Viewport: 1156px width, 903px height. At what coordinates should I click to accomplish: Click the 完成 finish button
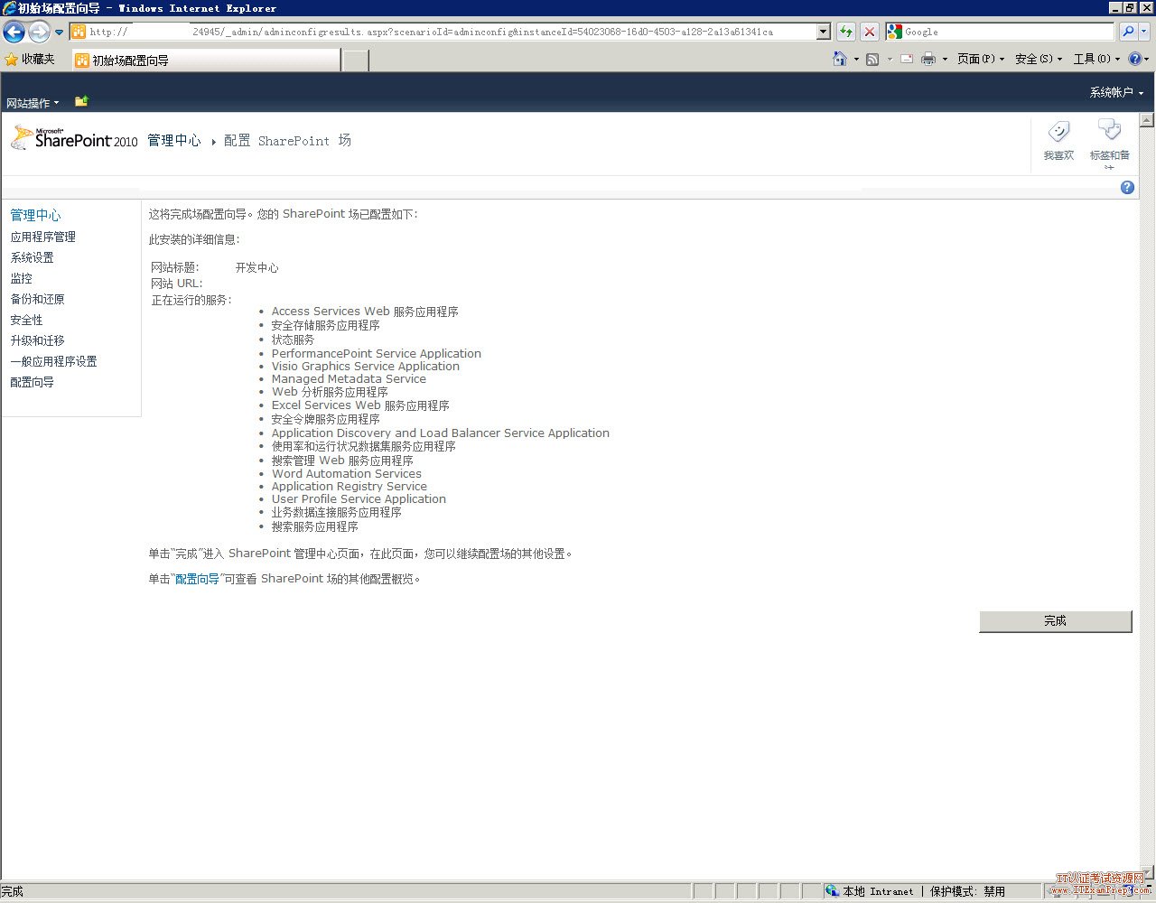pos(1055,621)
